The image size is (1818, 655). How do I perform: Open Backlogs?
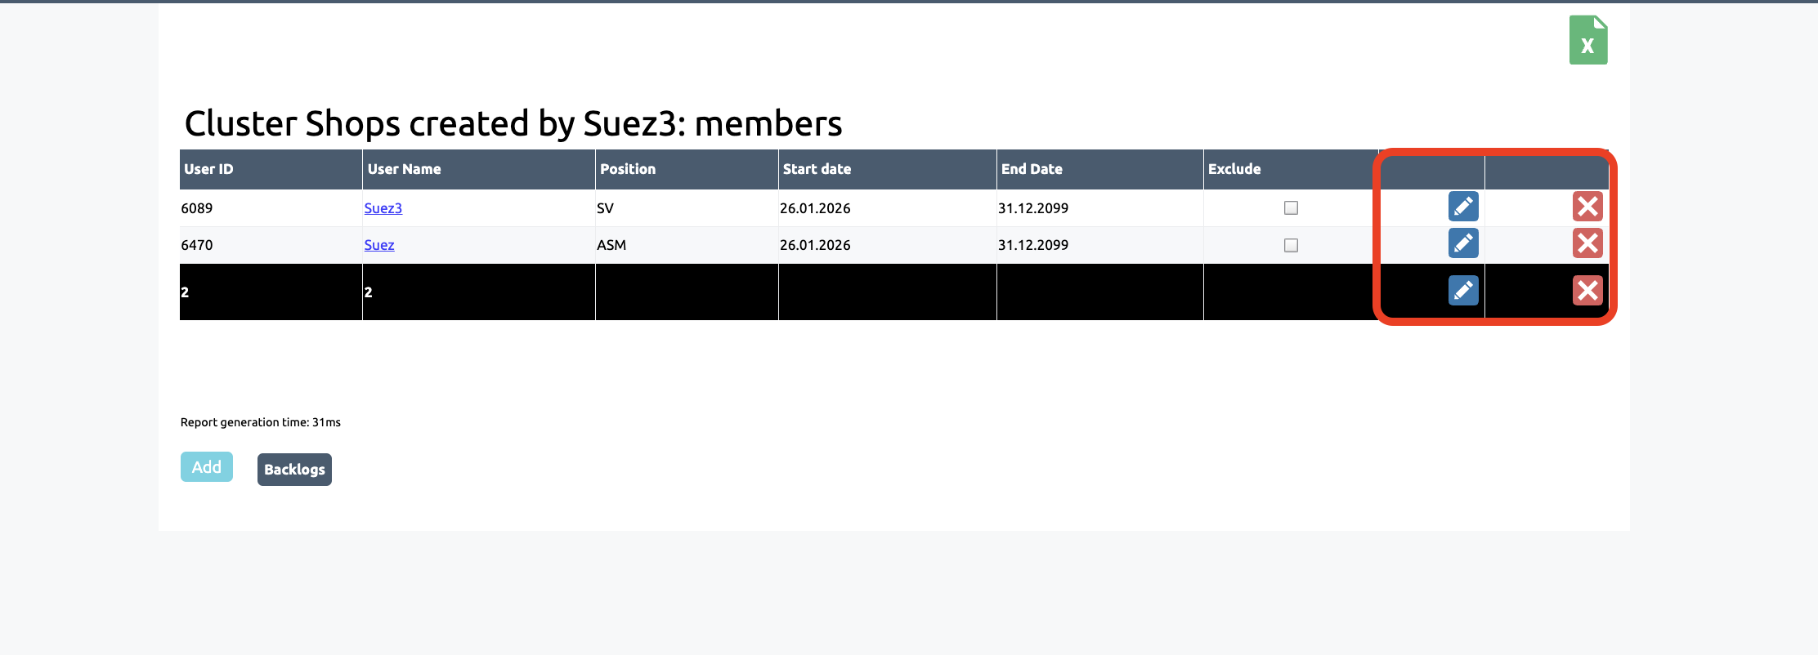click(294, 470)
